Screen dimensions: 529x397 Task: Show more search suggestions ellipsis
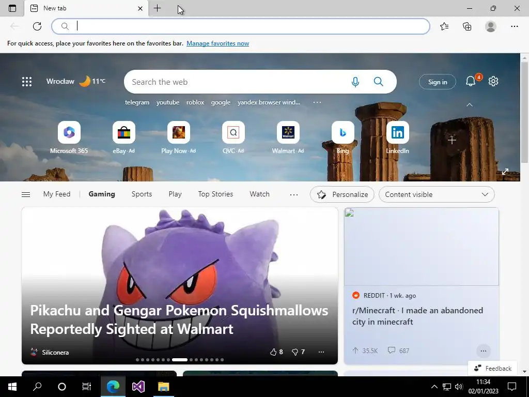tap(317, 102)
